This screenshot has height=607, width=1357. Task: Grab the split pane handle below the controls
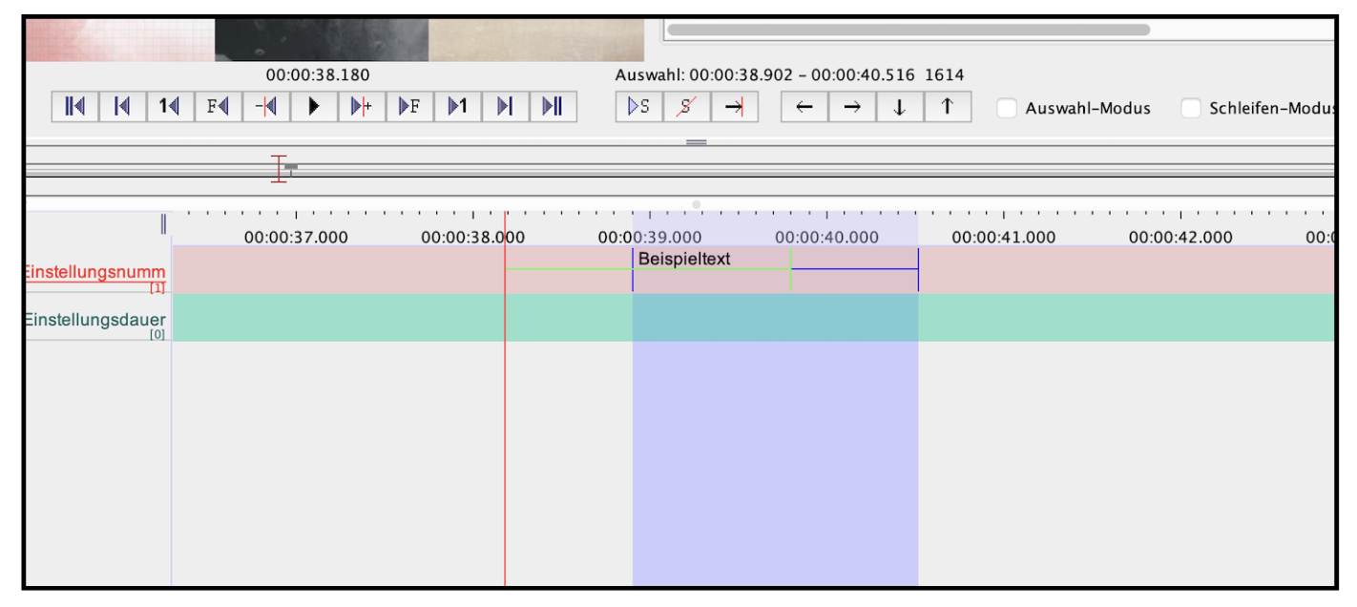pyautogui.click(x=697, y=142)
